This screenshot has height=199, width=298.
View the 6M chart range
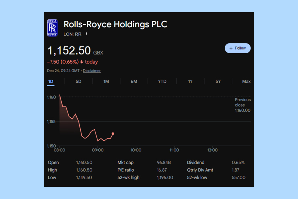click(134, 81)
